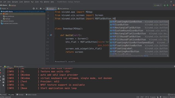Expand the venv folder in project tree
The height and width of the screenshot is (98, 175).
(1, 14)
